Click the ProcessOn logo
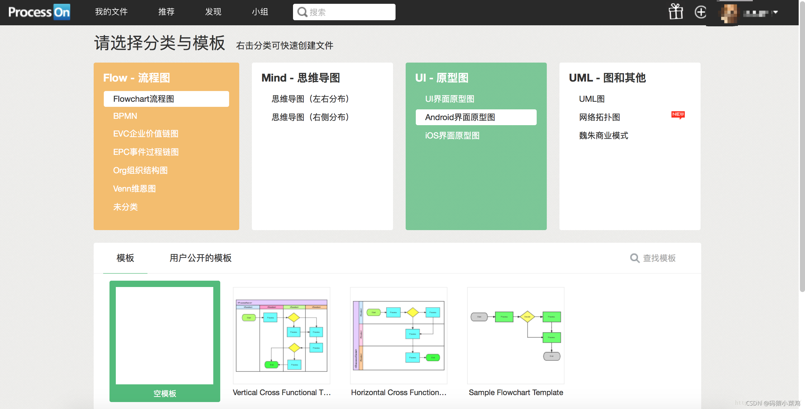This screenshot has width=805, height=409. coord(39,12)
